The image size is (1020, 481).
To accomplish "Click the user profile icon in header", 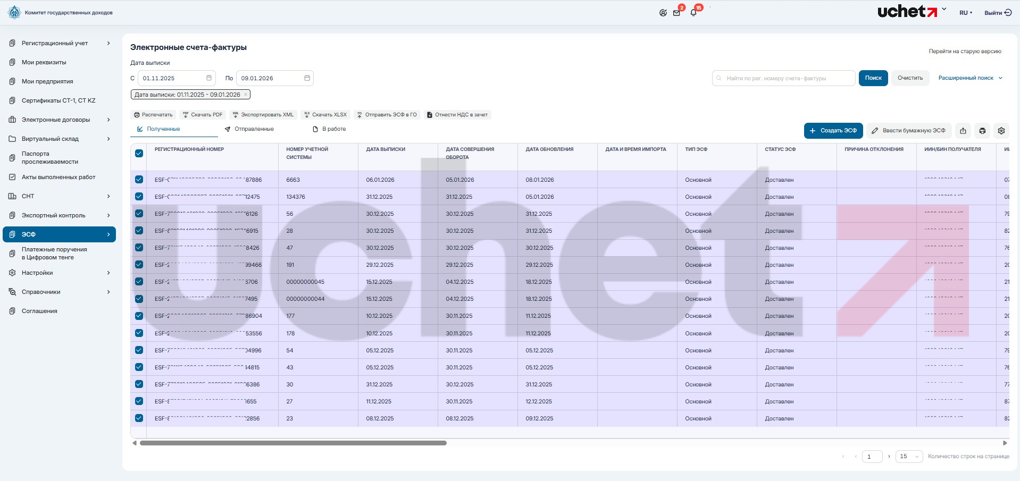I will click(x=663, y=13).
